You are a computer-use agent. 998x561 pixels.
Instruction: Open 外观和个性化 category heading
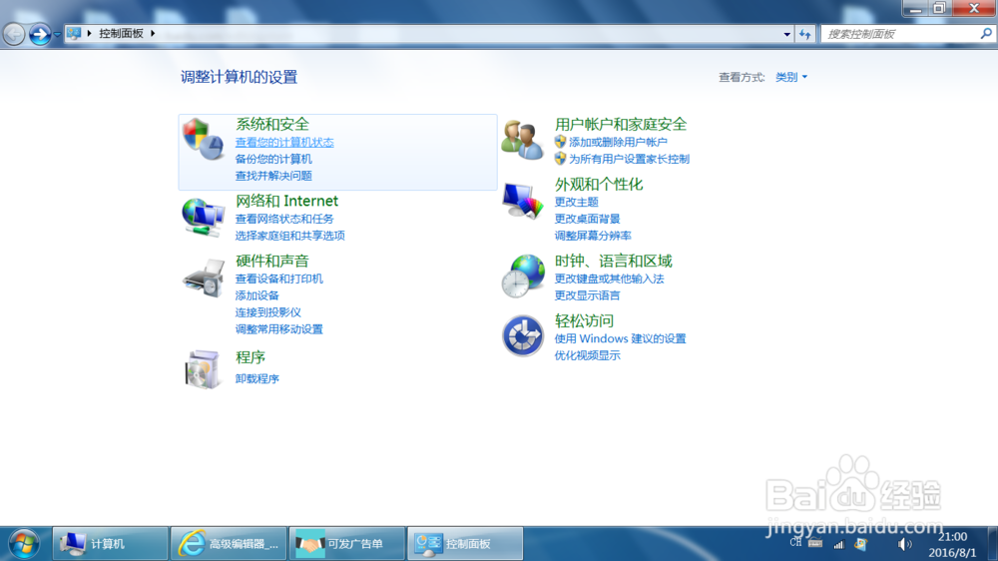[598, 184]
